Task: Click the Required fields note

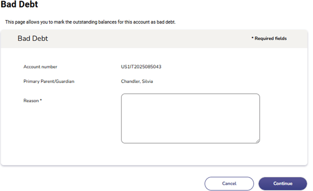Action: pos(269,39)
